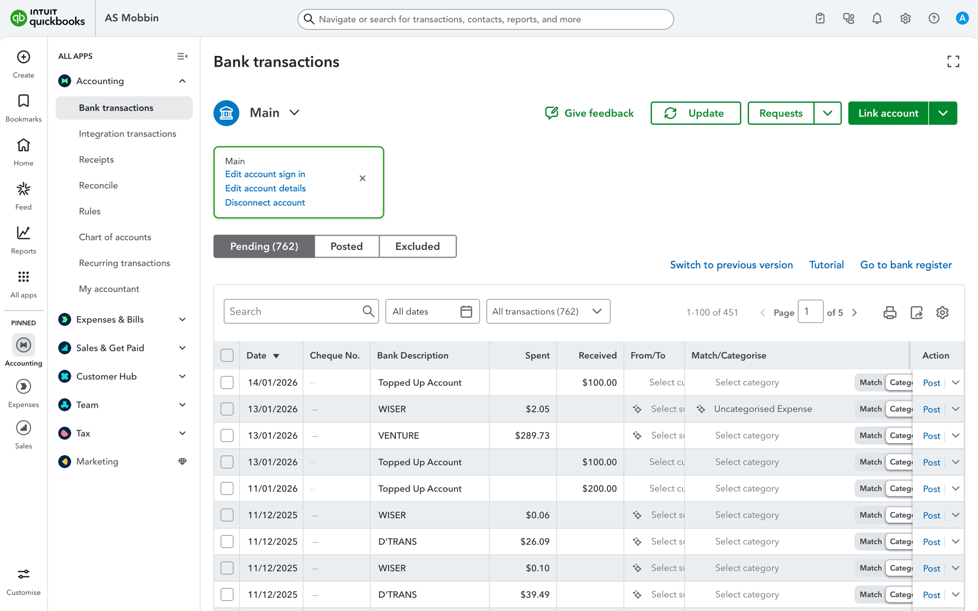This screenshot has height=611, width=978.
Task: Click the global search field
Action: tap(485, 19)
